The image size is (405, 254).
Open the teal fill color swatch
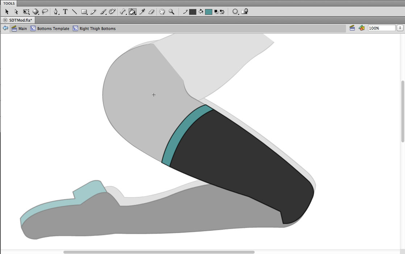pos(208,12)
